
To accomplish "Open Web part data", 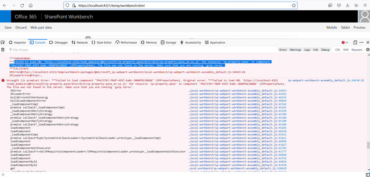I will point(41,28).
